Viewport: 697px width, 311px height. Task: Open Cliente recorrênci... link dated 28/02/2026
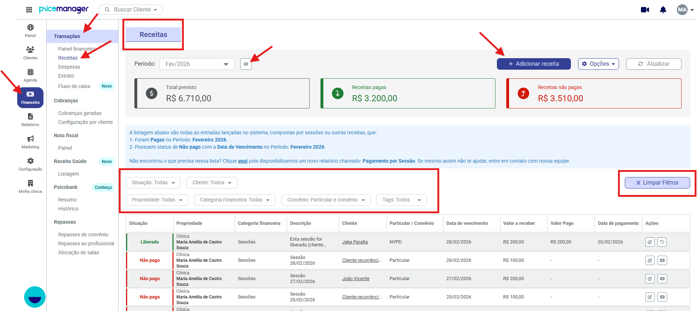[362, 260]
